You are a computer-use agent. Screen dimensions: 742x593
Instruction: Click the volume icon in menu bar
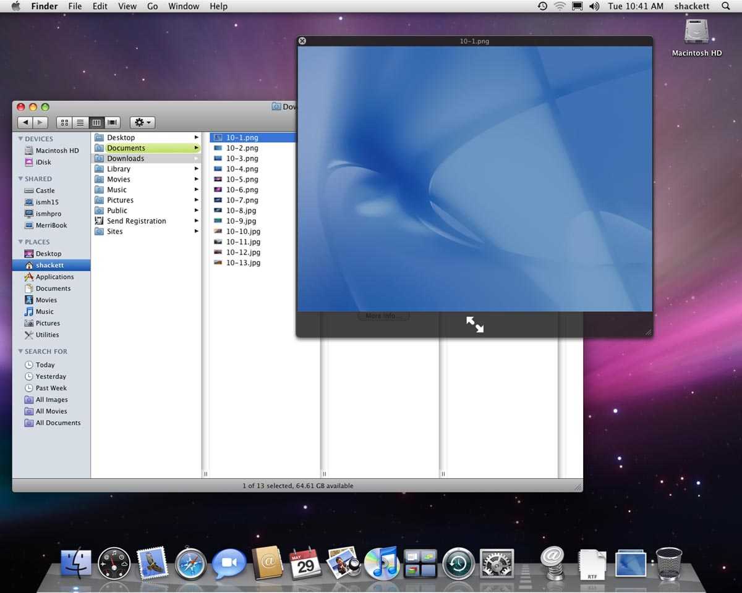(594, 6)
